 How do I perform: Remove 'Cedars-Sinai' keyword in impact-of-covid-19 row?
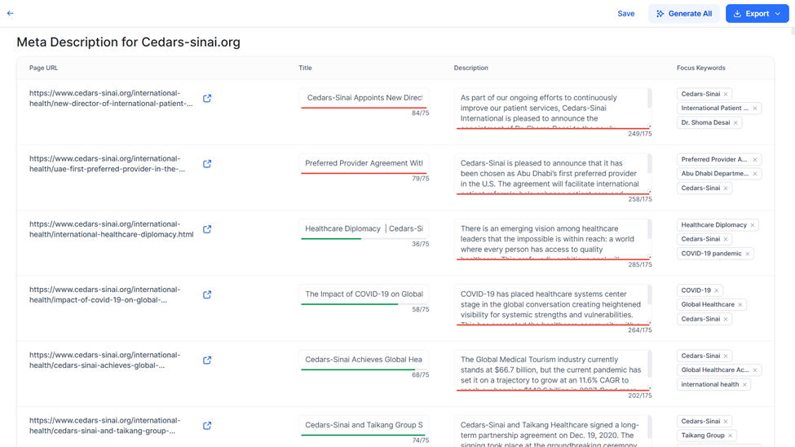[x=726, y=319]
